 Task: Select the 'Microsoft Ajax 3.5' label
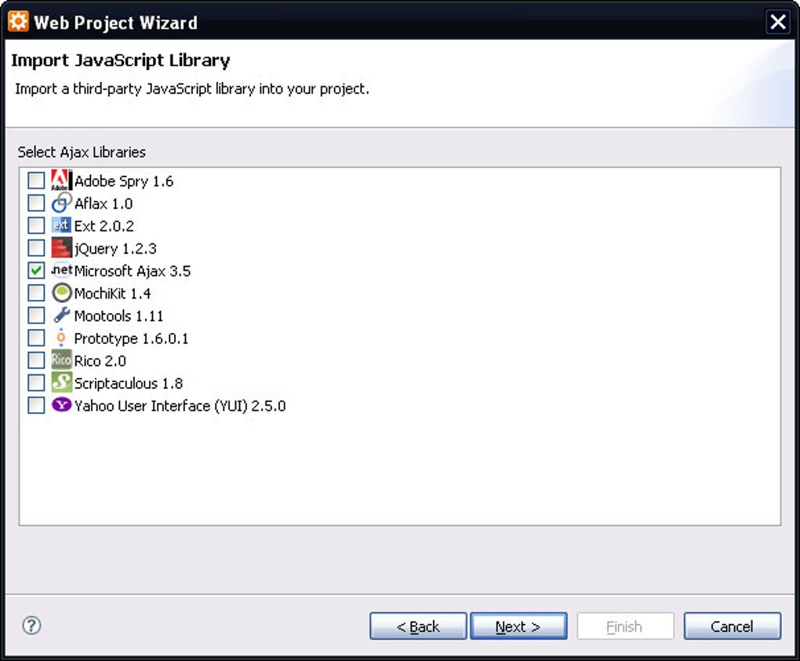point(133,272)
